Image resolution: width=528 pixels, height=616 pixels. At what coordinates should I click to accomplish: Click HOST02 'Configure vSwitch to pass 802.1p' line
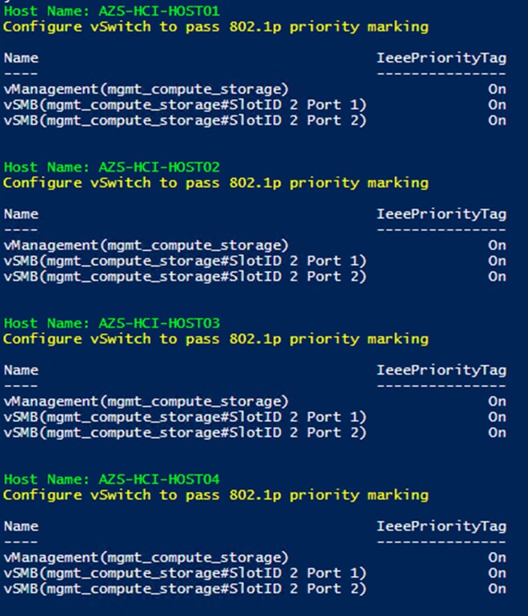pos(216,183)
